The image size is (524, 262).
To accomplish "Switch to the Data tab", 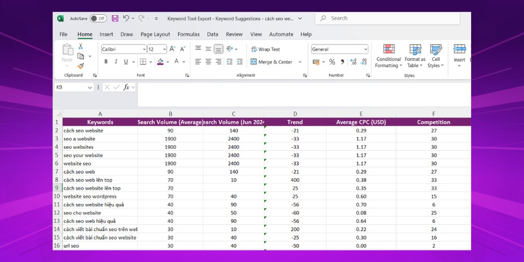I will [213, 34].
